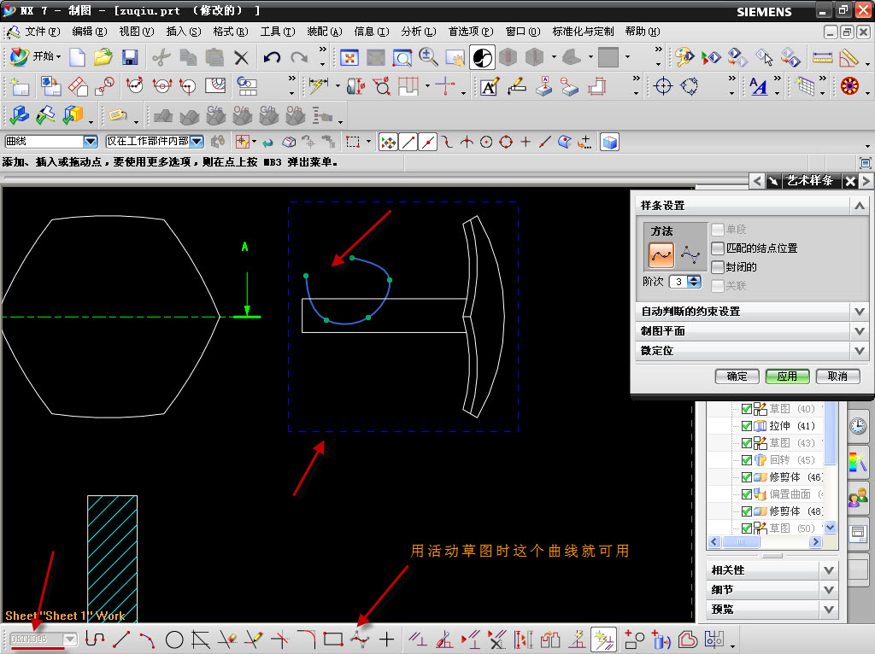Image resolution: width=875 pixels, height=654 pixels.
Task: Toggle the 匹配的结点位置 checkbox
Action: [718, 248]
